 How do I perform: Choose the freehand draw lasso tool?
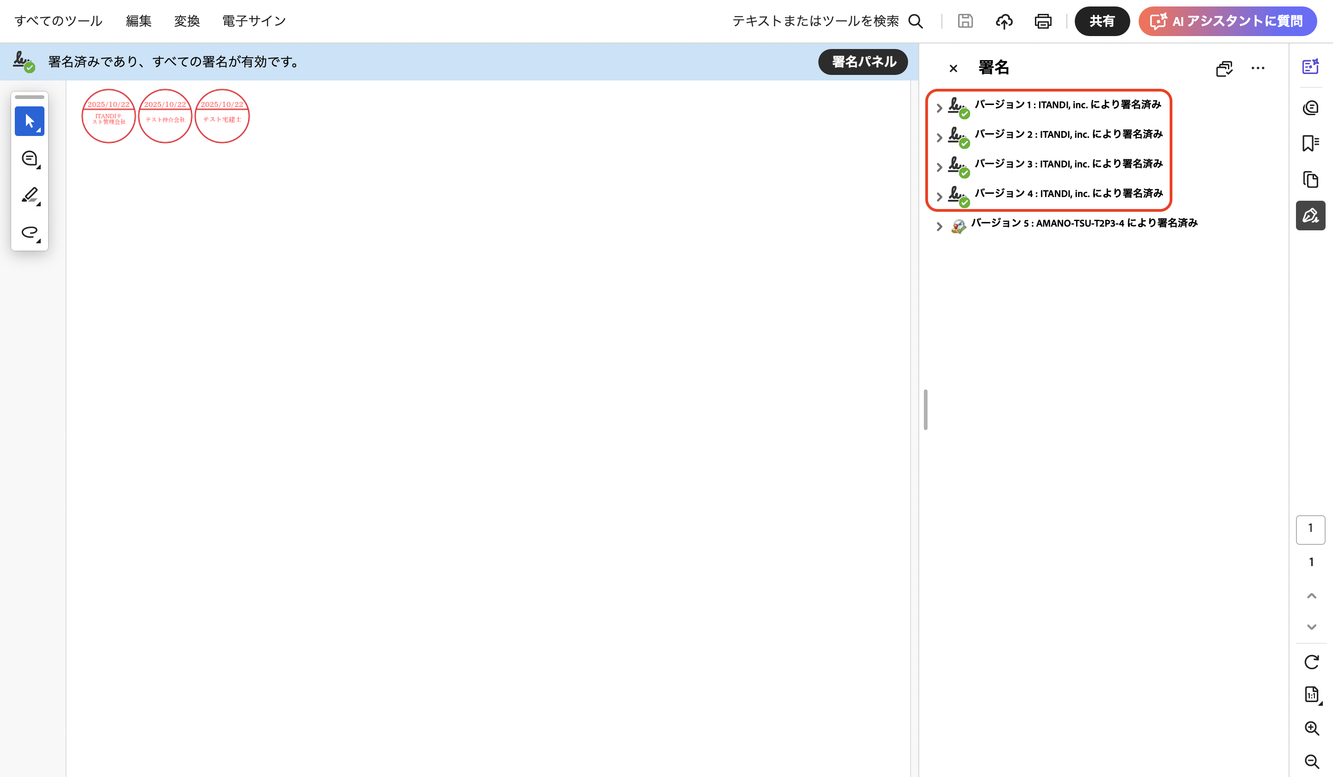click(x=30, y=232)
